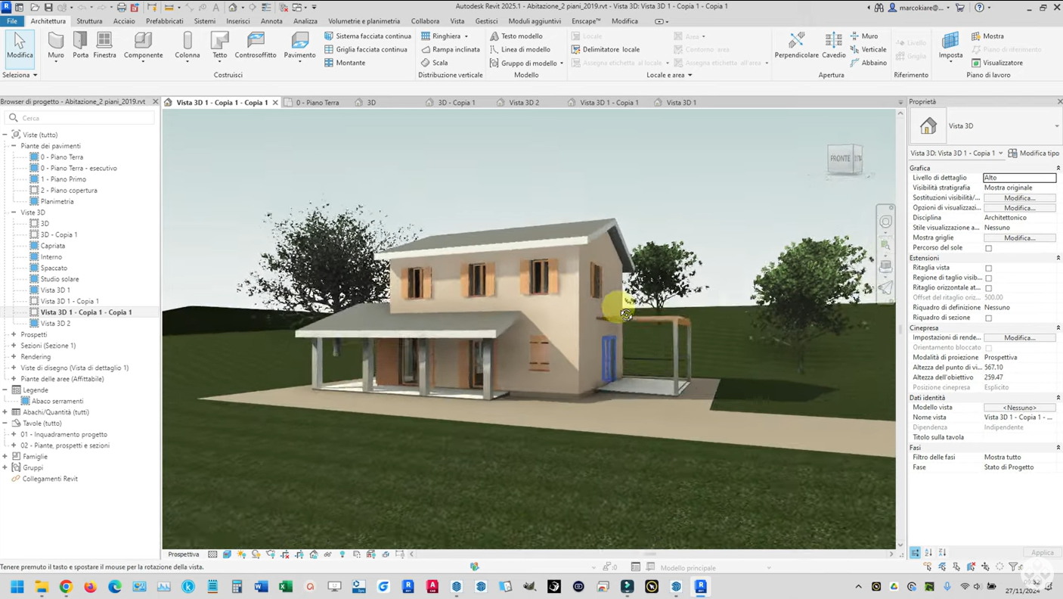
Task: Click the Cerca search field in browser
Action: click(83, 118)
